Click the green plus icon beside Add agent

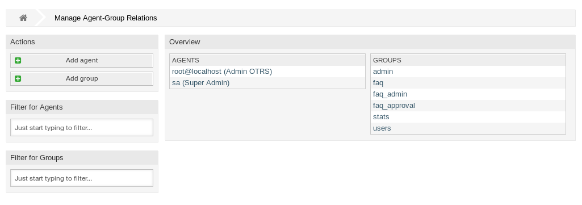[18, 61]
